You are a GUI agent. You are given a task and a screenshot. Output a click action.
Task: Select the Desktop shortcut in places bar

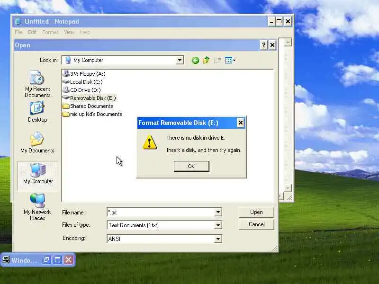pyautogui.click(x=37, y=112)
